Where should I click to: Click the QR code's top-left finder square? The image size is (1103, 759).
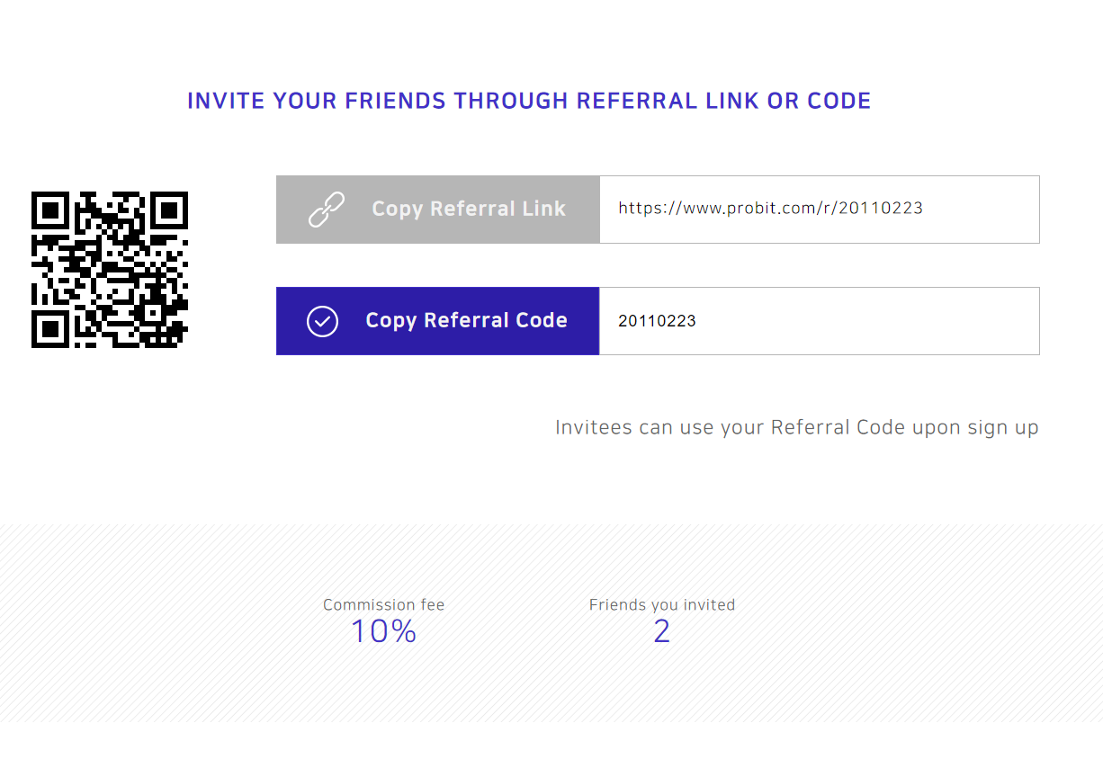(50, 210)
